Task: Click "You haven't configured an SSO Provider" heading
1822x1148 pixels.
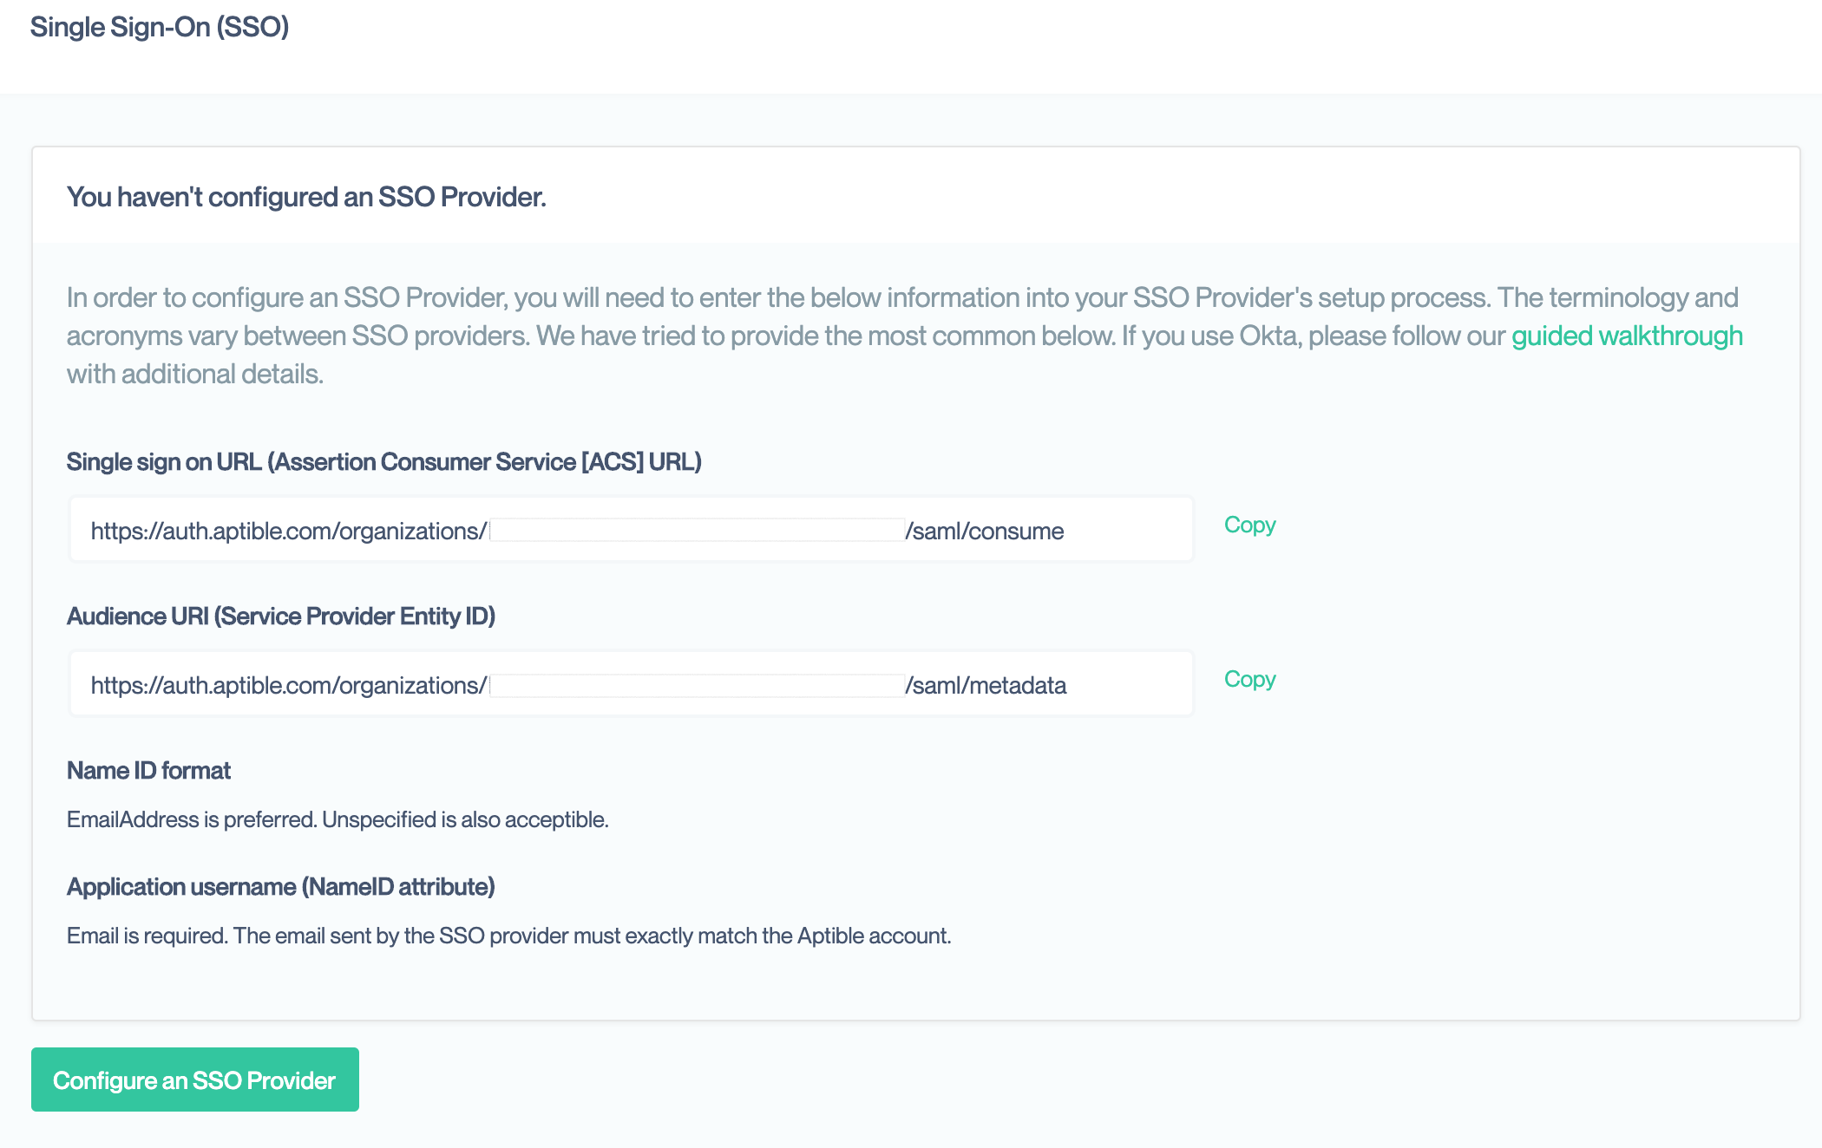Action: (x=306, y=198)
